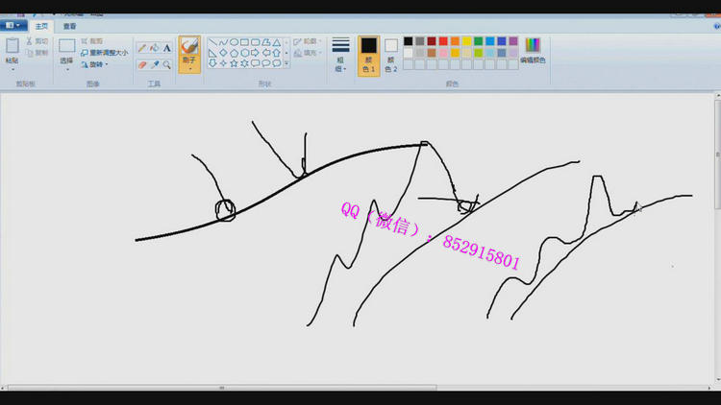The width and height of the screenshot is (721, 405).
Task: Activate the Color 1 foreground selector
Action: click(368, 55)
